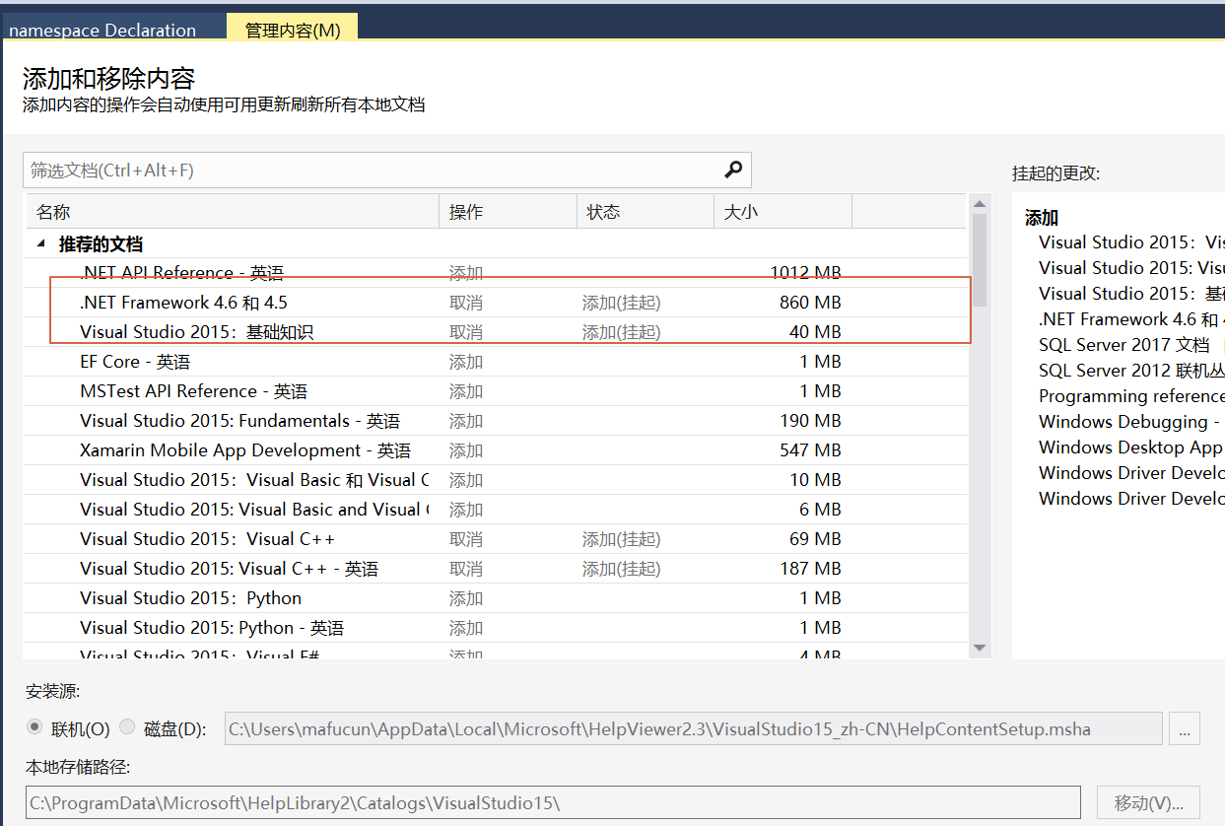Collapse the 推荐的文档 group
The image size is (1225, 826).
pos(40,243)
